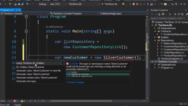Click Solution Explorer's back navigation arrow
188x106 pixels.
coord(152,14)
